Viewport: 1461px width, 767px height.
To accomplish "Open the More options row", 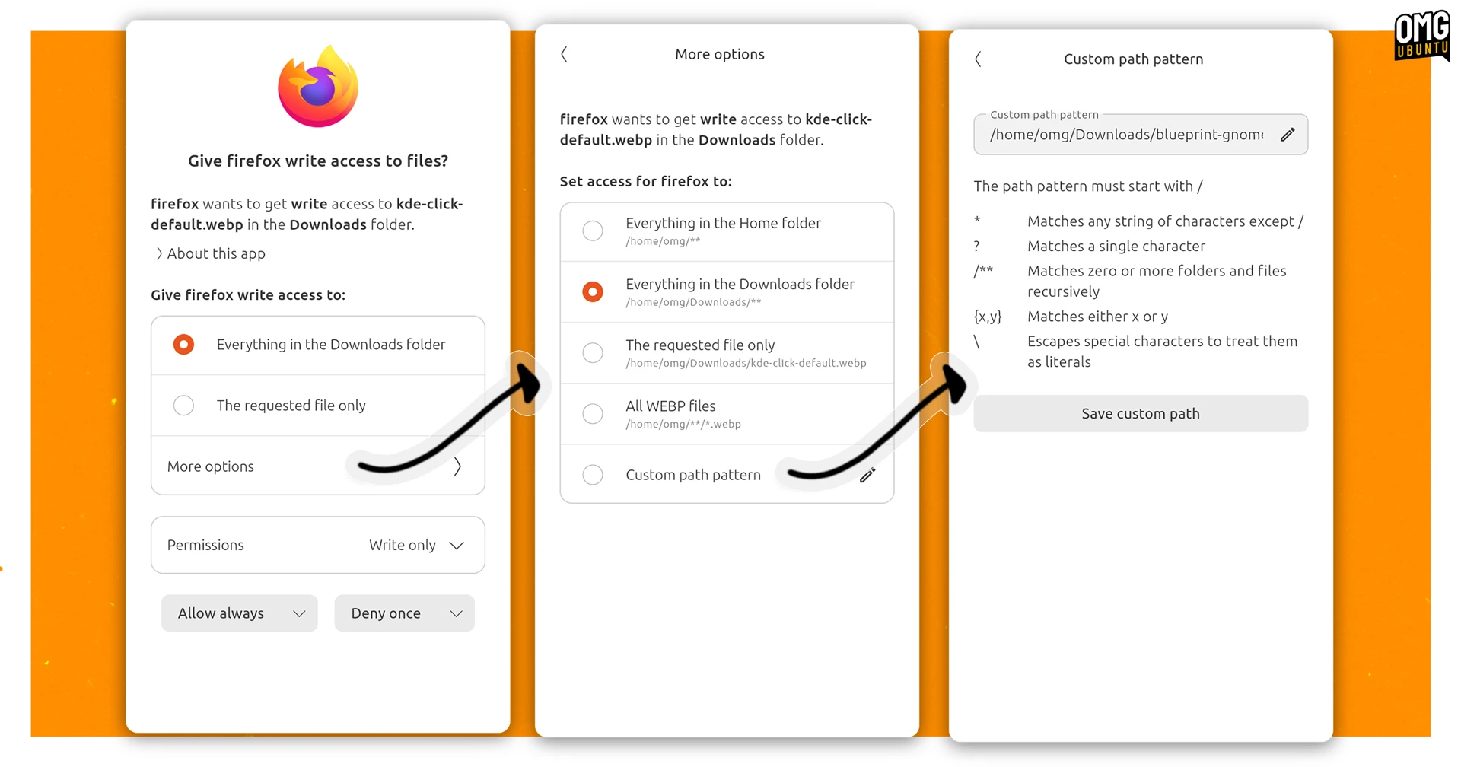I will [x=318, y=466].
